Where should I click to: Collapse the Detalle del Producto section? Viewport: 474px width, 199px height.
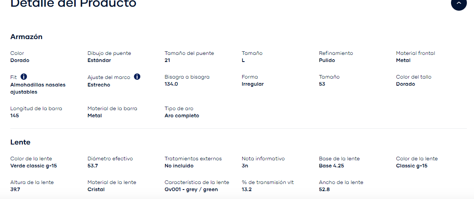[459, 3]
